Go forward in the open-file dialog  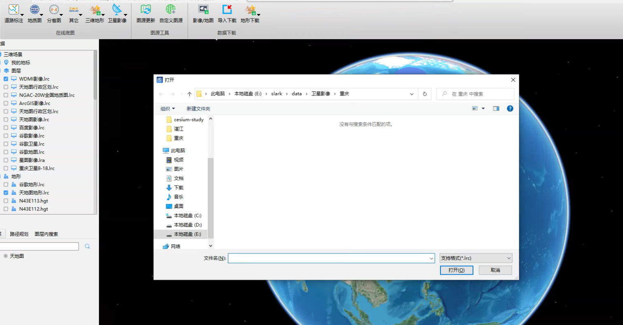click(172, 94)
